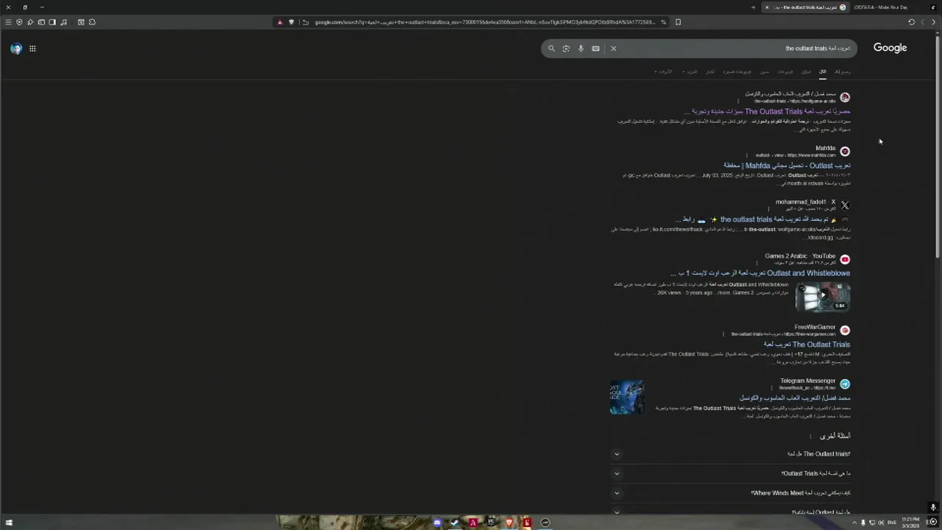Open the Brave browser taskbar icon
This screenshot has height=530, width=942.
509,523
